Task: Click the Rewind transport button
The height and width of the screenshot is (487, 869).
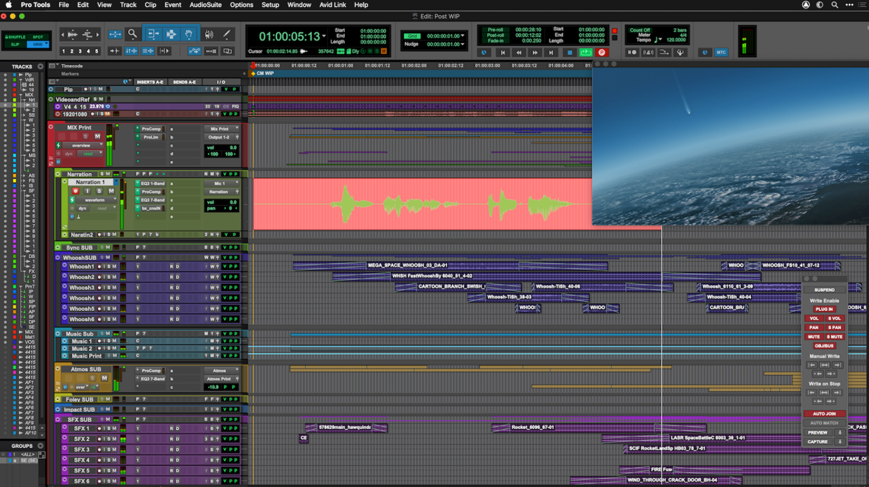Action: [x=519, y=53]
